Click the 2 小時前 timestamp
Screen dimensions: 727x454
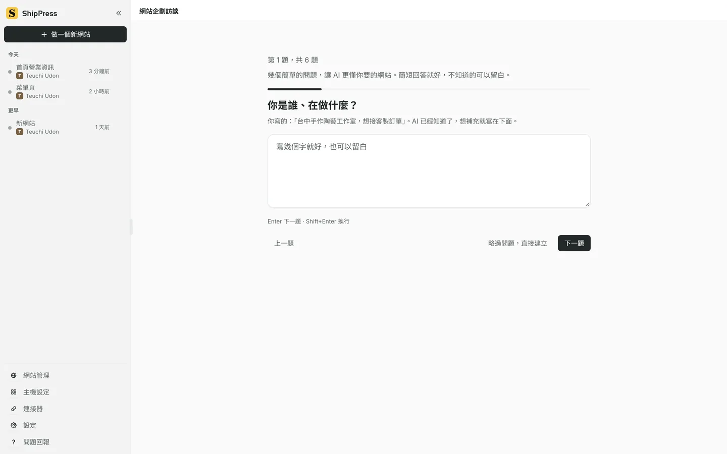click(x=99, y=91)
